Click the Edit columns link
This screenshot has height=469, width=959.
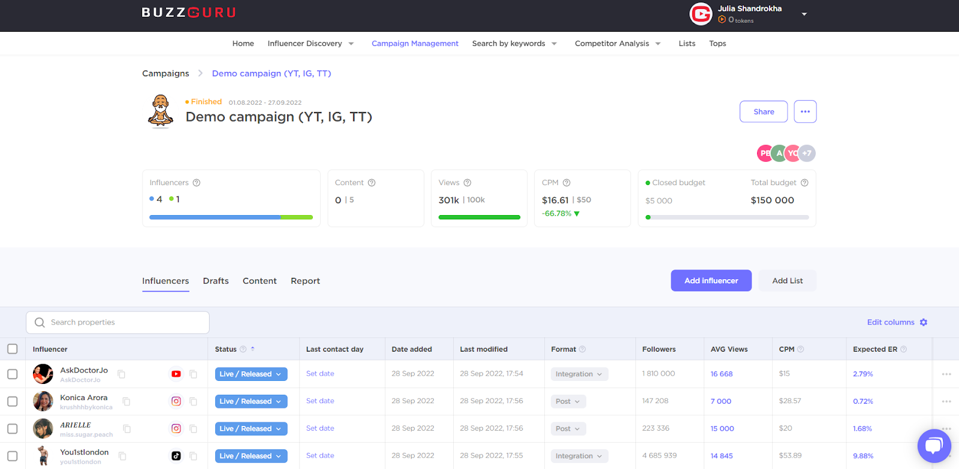tap(891, 322)
